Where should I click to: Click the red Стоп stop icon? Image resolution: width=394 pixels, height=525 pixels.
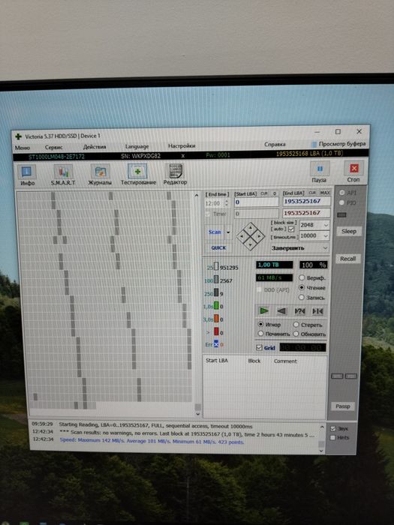pos(353,168)
